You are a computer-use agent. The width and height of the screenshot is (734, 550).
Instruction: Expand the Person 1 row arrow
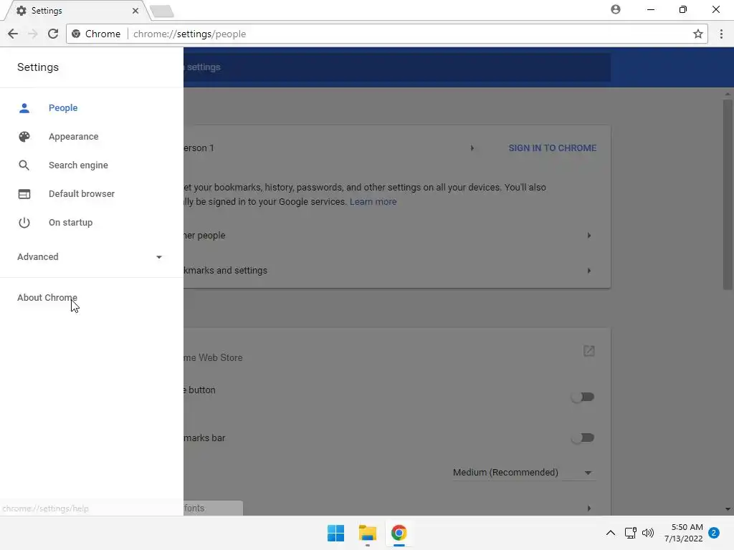click(x=472, y=148)
